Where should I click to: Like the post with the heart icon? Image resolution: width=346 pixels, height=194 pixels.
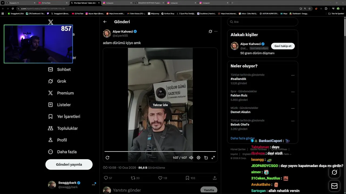tap(162, 178)
